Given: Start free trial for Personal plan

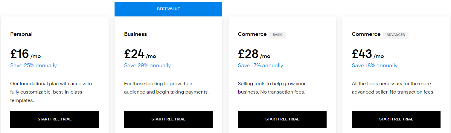Looking at the screenshot, I should (x=54, y=119).
